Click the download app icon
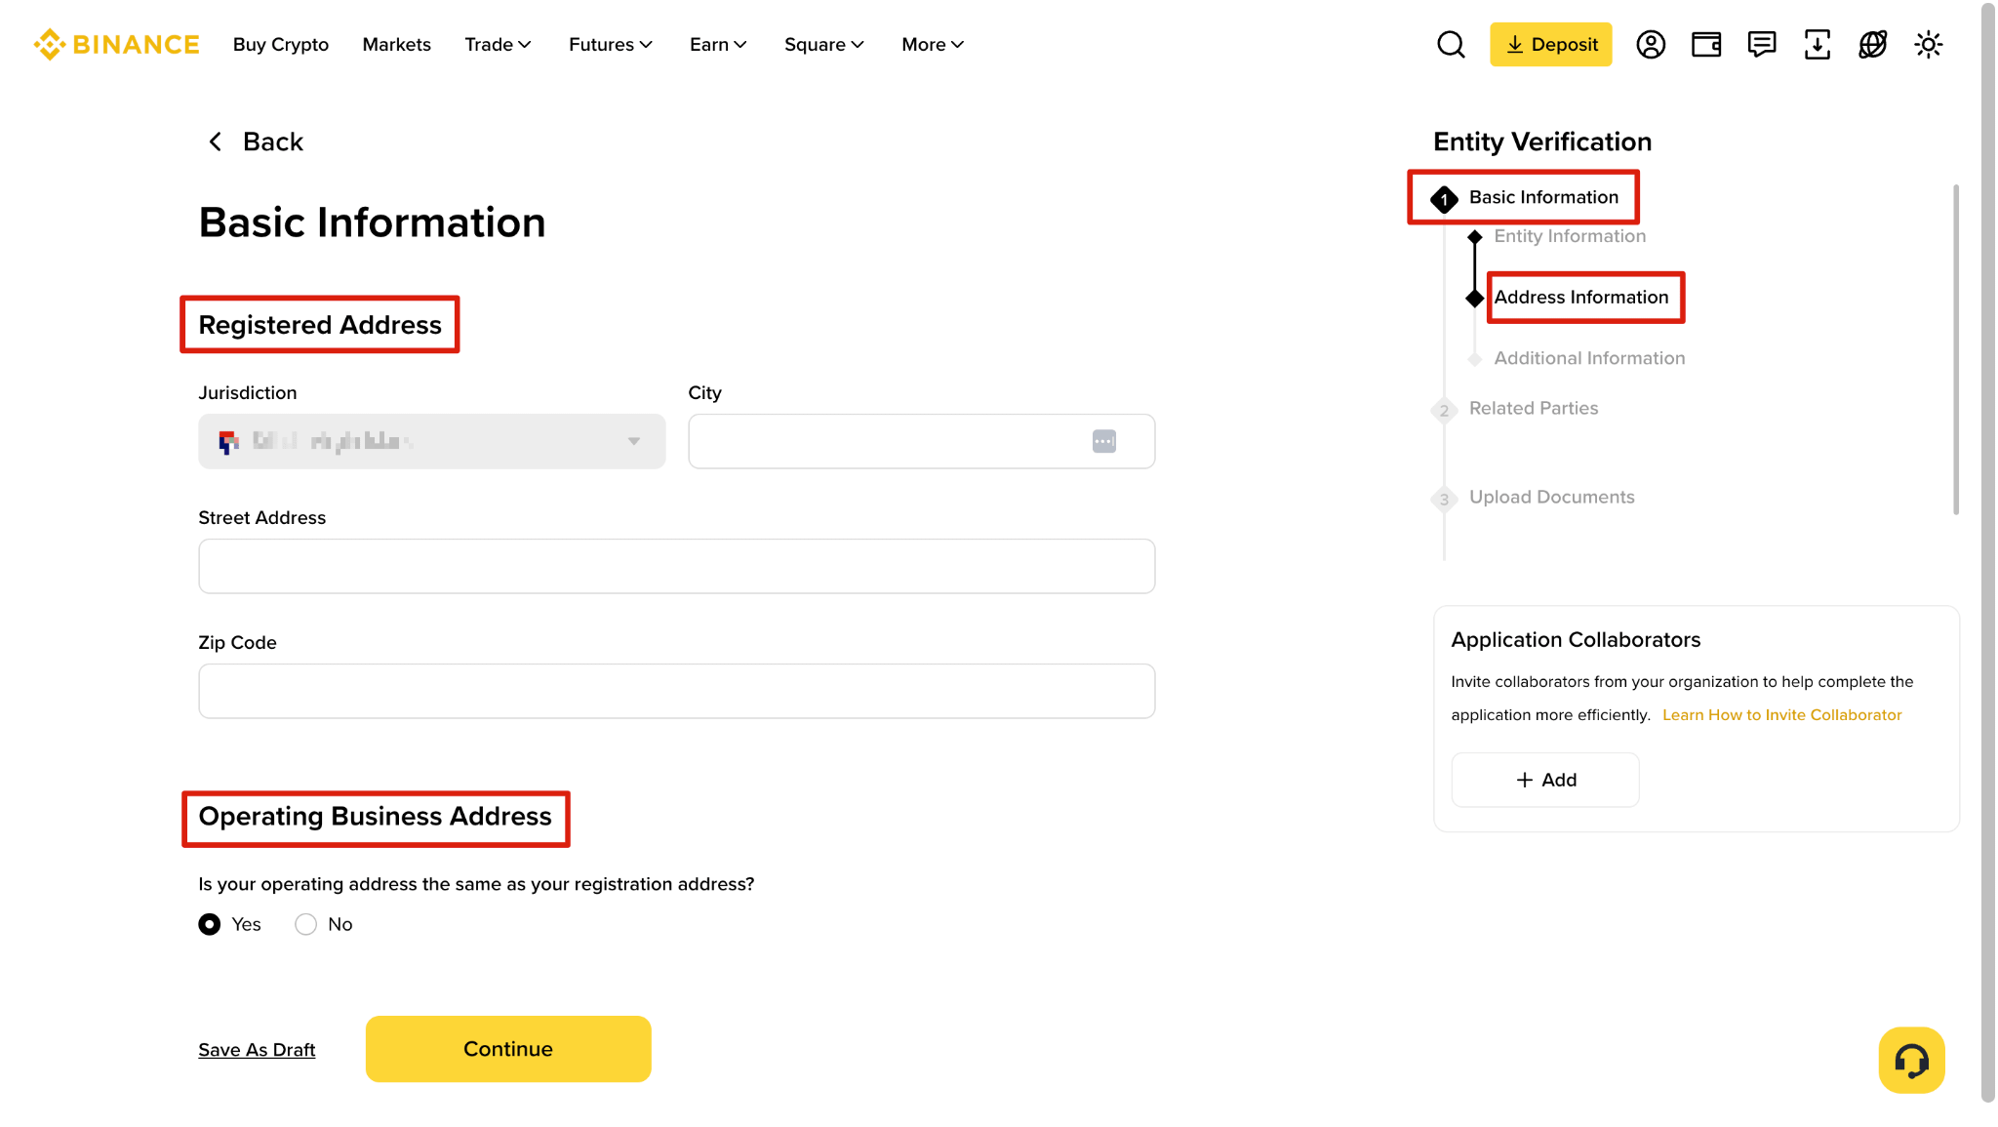 pyautogui.click(x=1818, y=44)
